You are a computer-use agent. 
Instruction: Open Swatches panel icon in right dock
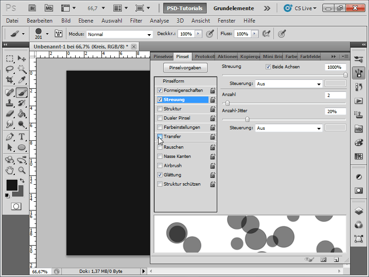358,156
